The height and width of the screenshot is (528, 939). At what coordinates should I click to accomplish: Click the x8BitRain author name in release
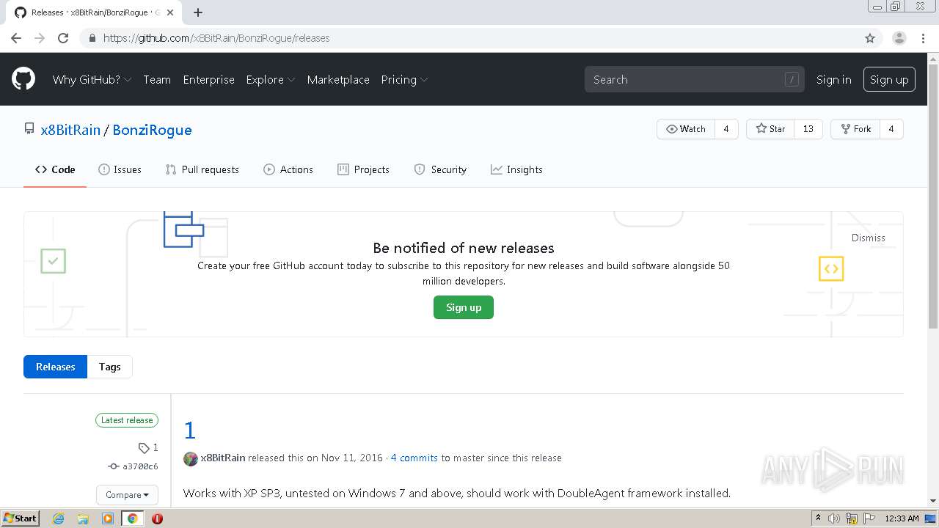click(223, 458)
